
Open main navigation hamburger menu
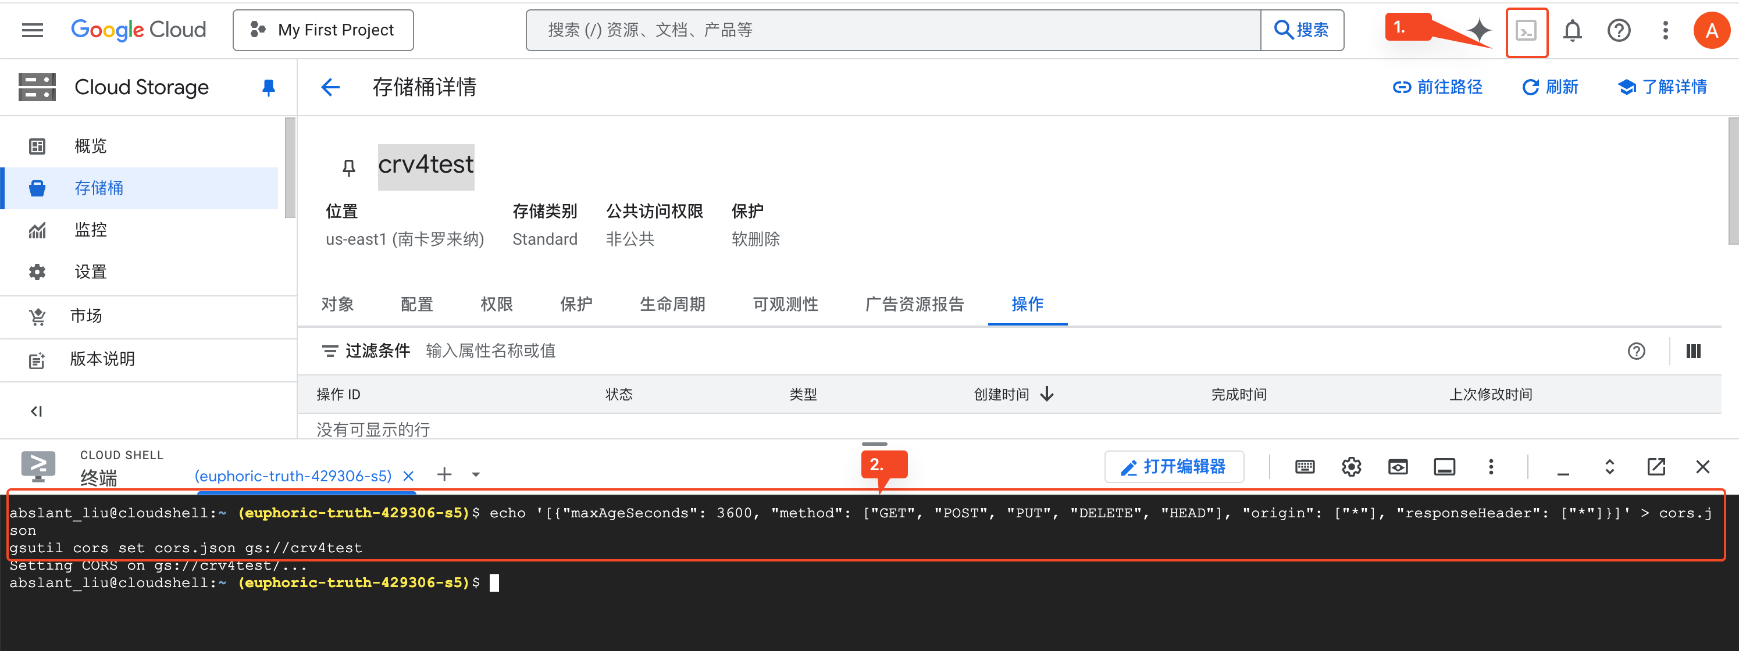coord(33,30)
